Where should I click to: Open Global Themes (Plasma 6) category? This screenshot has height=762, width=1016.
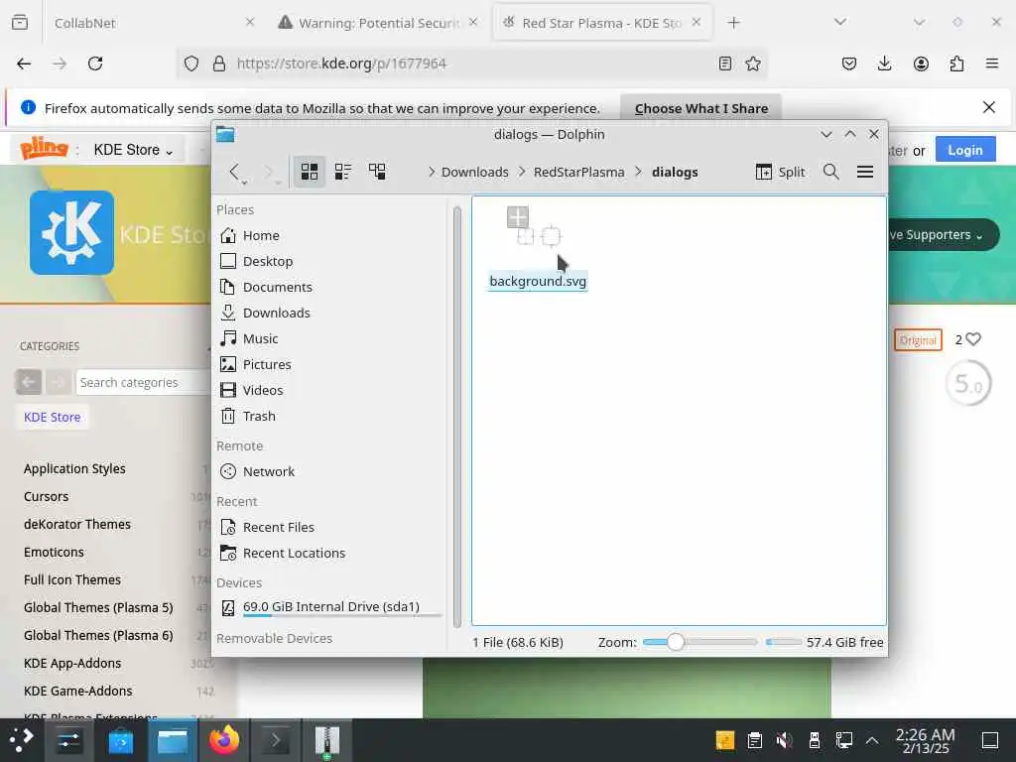(x=98, y=636)
